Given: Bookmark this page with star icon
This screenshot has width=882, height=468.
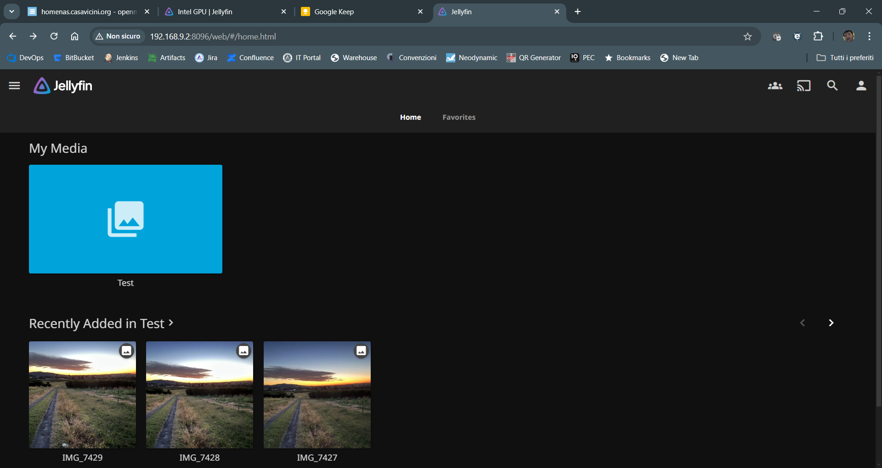Looking at the screenshot, I should pyautogui.click(x=747, y=37).
